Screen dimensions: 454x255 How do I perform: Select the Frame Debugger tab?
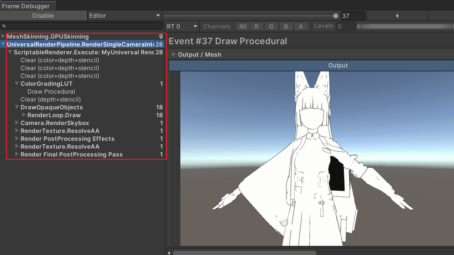26,6
